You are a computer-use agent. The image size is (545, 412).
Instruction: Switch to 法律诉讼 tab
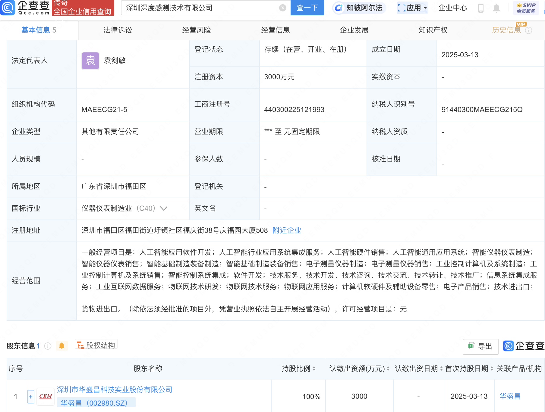(x=118, y=30)
